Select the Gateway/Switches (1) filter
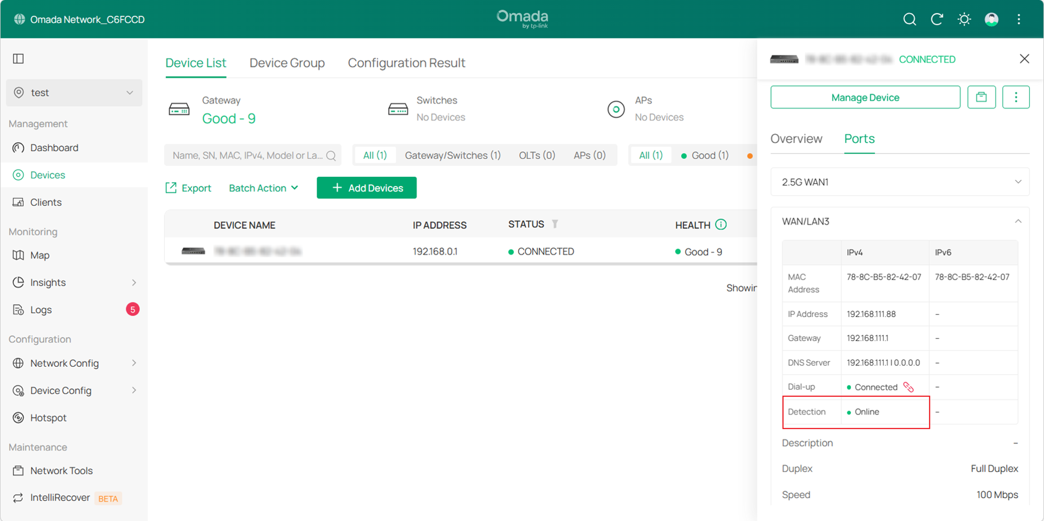 coord(452,155)
